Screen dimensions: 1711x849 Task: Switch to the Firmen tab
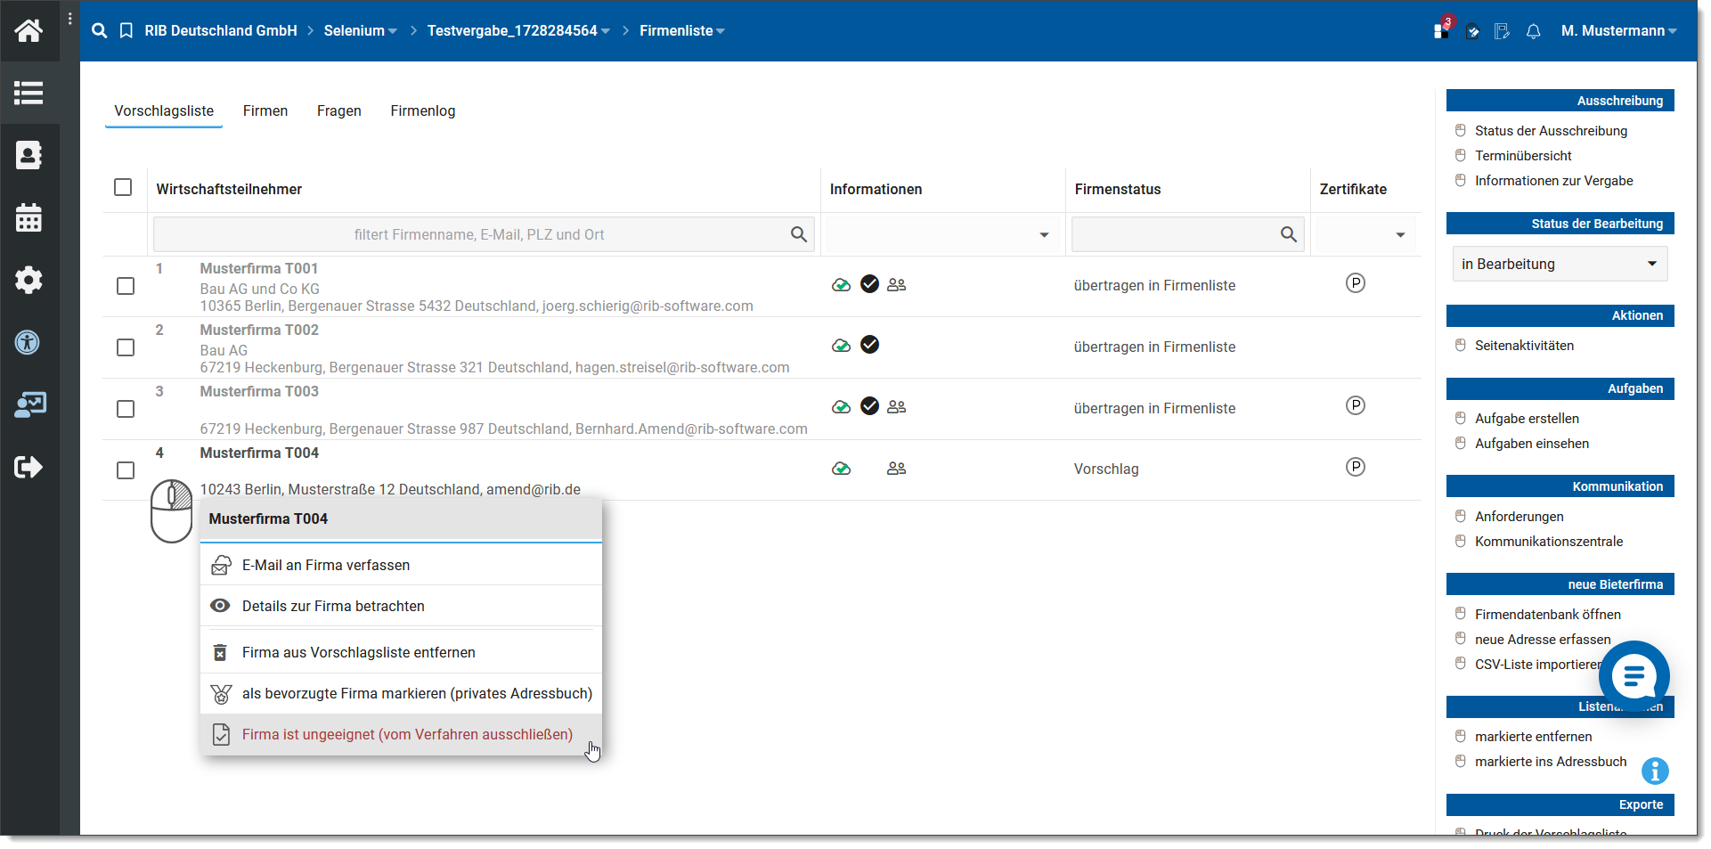click(265, 111)
